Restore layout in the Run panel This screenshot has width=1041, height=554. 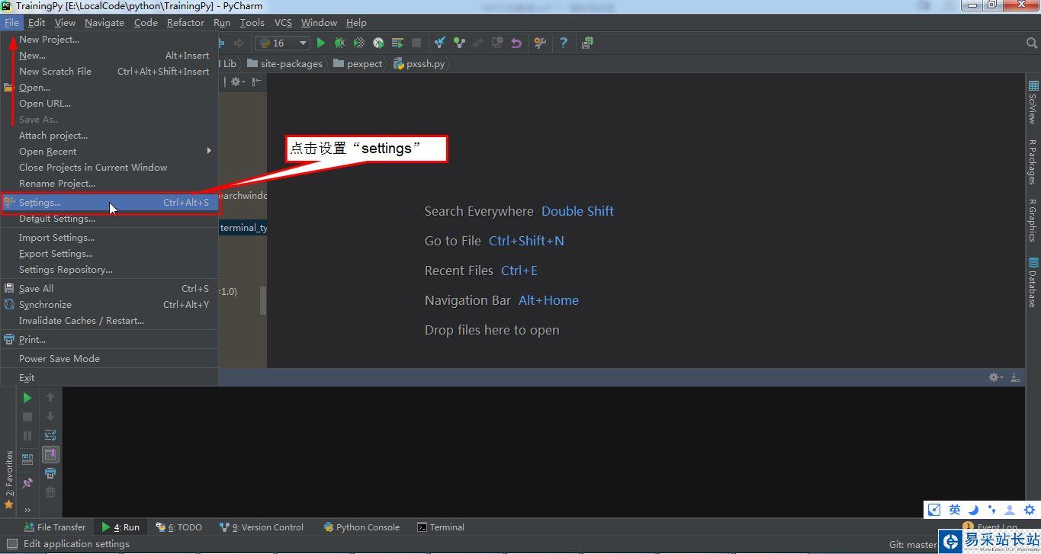click(x=27, y=460)
